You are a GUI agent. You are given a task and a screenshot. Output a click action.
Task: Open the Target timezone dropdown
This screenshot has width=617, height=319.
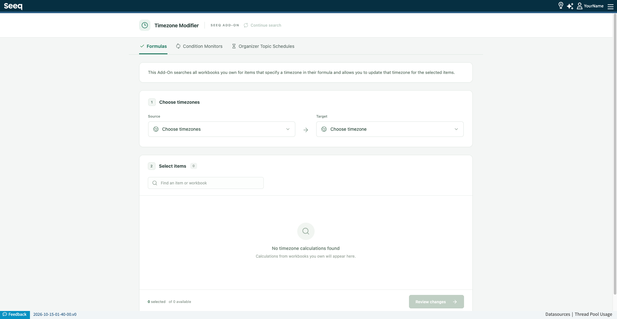[x=390, y=129]
